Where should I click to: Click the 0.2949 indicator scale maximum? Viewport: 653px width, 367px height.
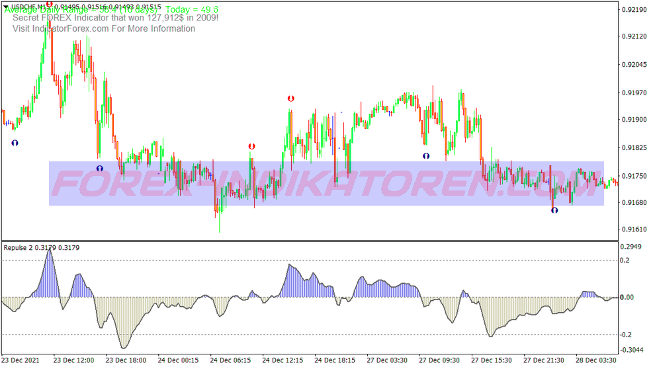631,247
